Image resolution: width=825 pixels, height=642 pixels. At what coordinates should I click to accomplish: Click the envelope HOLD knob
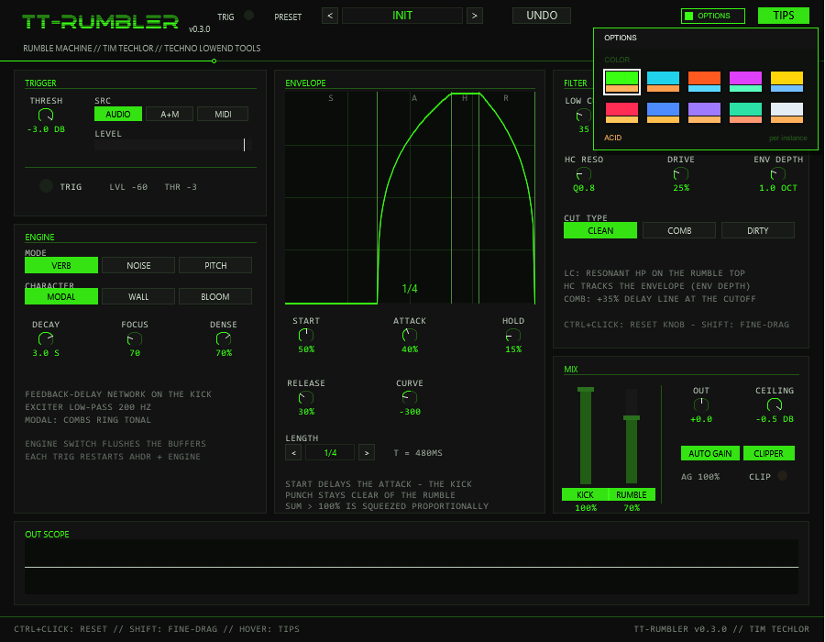pyautogui.click(x=513, y=335)
